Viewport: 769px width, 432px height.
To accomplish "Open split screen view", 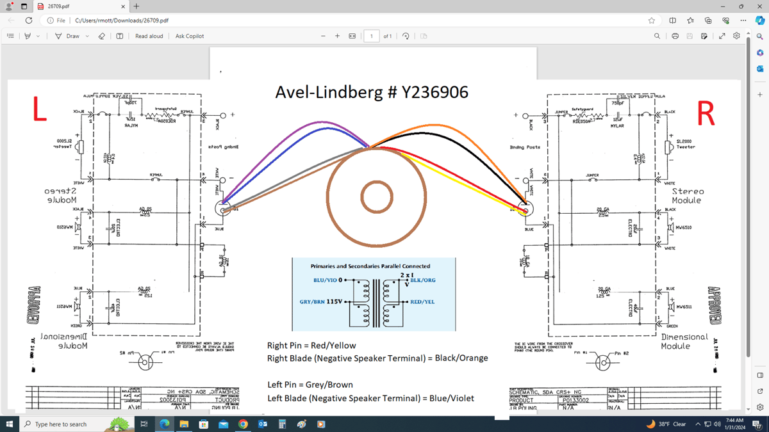I will coord(673,20).
